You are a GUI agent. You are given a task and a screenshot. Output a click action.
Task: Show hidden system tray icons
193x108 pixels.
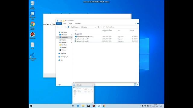tap(140, 106)
